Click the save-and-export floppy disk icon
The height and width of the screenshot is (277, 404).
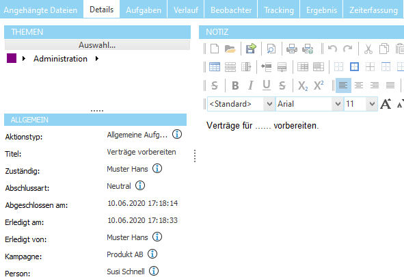251,49
